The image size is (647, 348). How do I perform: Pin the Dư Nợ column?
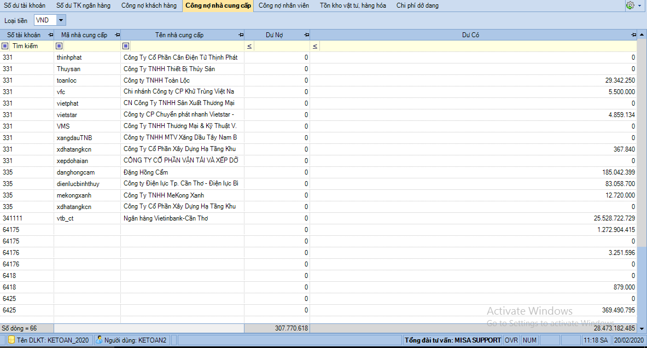point(306,35)
